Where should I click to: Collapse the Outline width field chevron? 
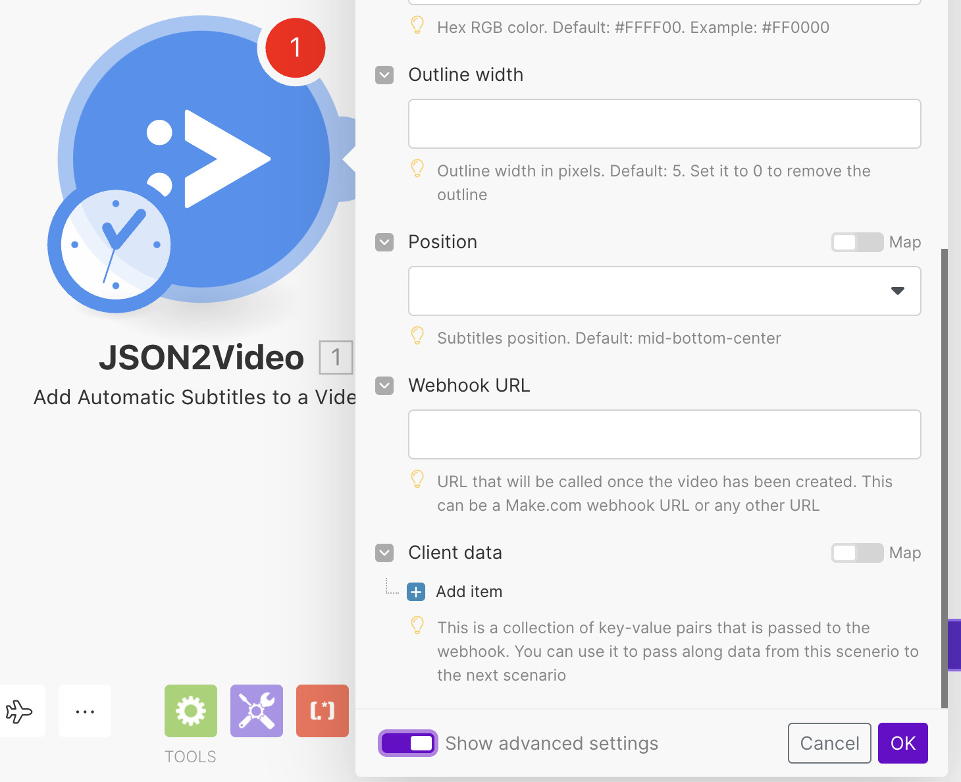click(x=384, y=75)
